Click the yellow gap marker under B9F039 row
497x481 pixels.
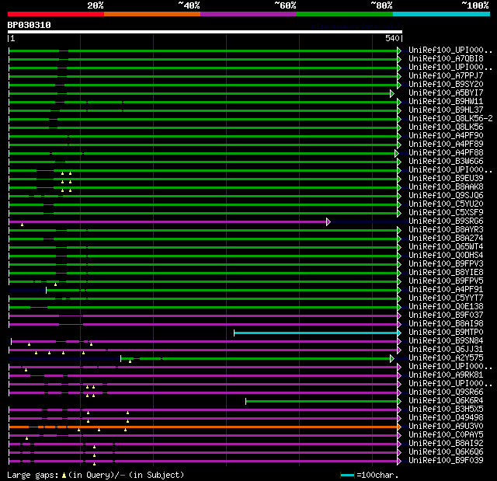tap(94, 464)
